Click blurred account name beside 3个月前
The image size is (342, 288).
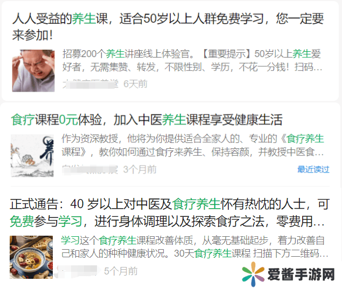(x=90, y=169)
